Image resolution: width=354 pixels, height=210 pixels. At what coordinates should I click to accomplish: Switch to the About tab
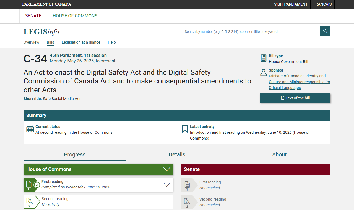[x=279, y=154]
